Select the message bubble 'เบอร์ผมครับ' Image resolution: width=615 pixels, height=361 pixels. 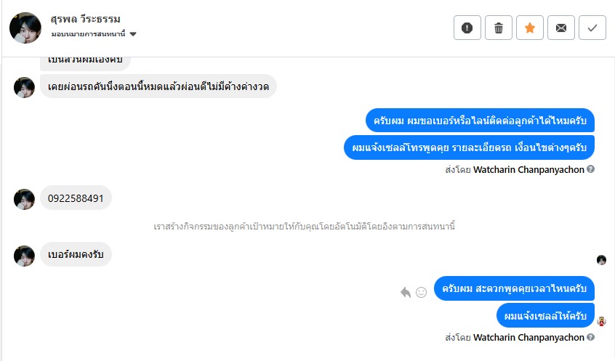76,254
